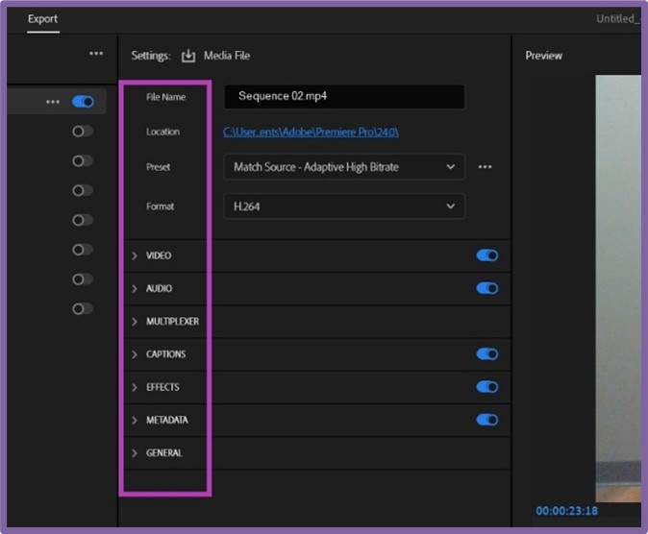The image size is (648, 534).
Task: Open the export location path link
Action: coord(311,133)
